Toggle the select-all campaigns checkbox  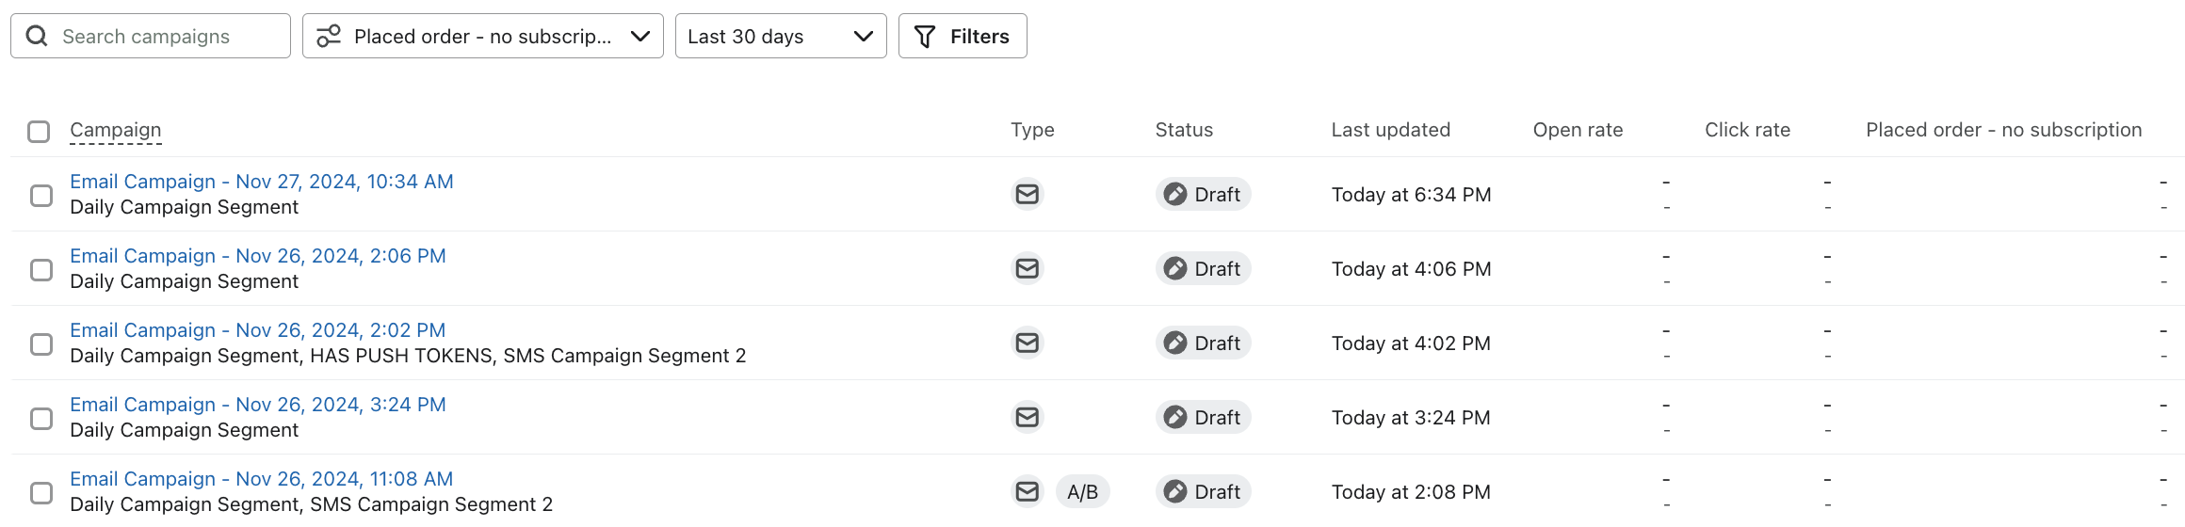[x=39, y=131]
